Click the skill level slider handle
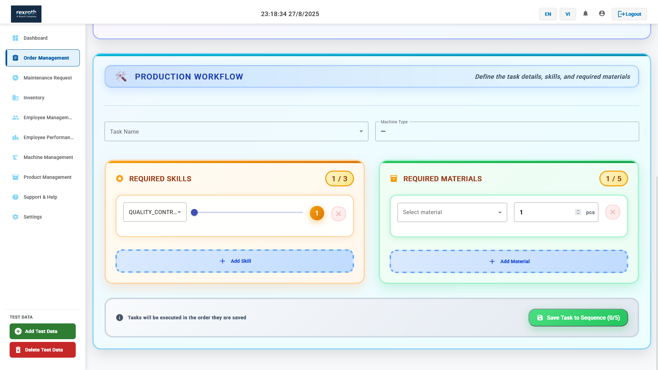The width and height of the screenshot is (658, 370). 194,212
